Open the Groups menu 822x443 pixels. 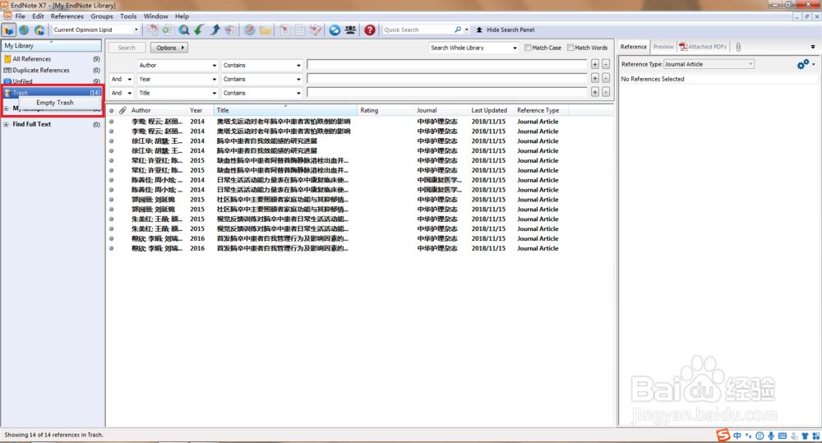pos(102,16)
